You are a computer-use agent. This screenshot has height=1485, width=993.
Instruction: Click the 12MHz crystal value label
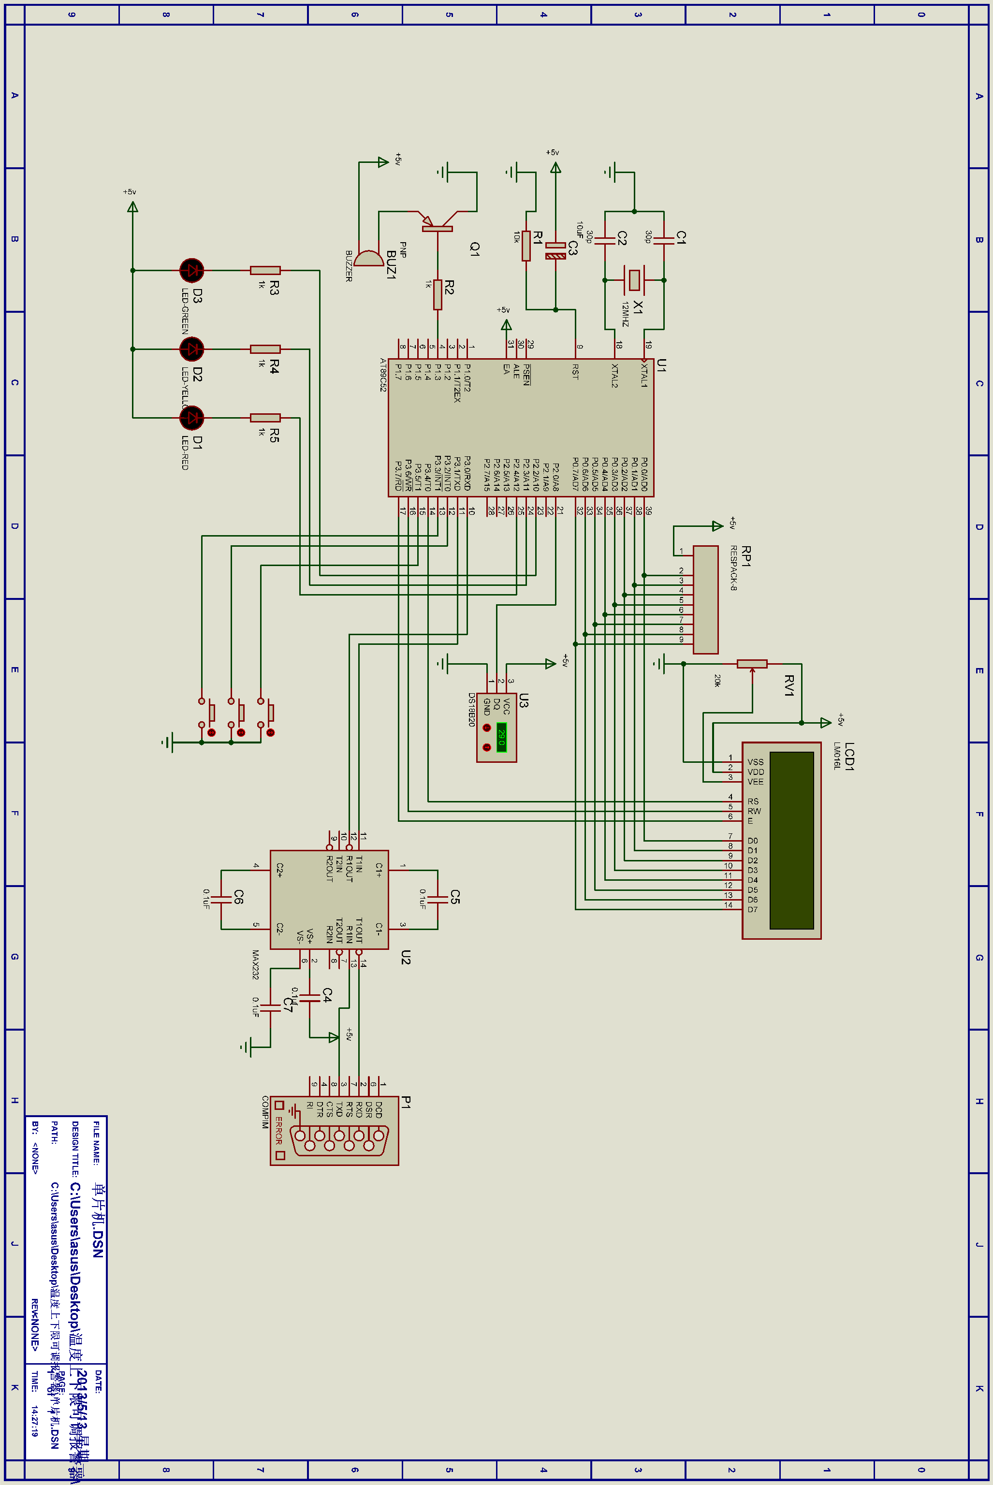tap(625, 314)
